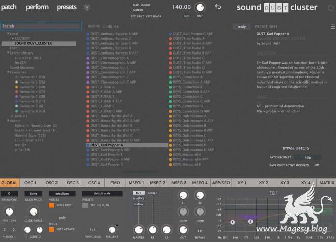The image size is (336, 242).
Task: Open the voices 'medium' dropdown
Action: (62, 193)
